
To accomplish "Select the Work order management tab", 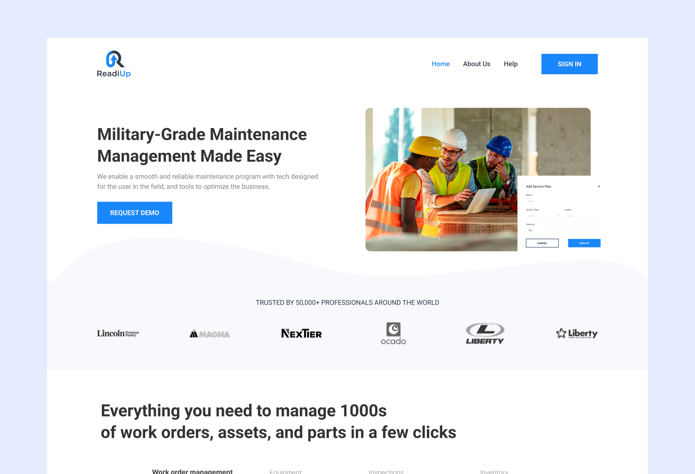I will [x=192, y=471].
